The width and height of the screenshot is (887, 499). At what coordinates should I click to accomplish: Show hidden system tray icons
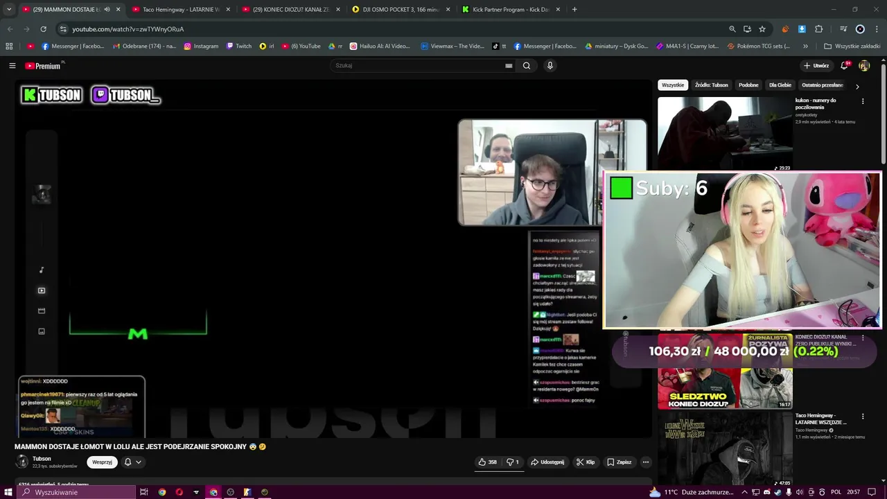tap(745, 492)
